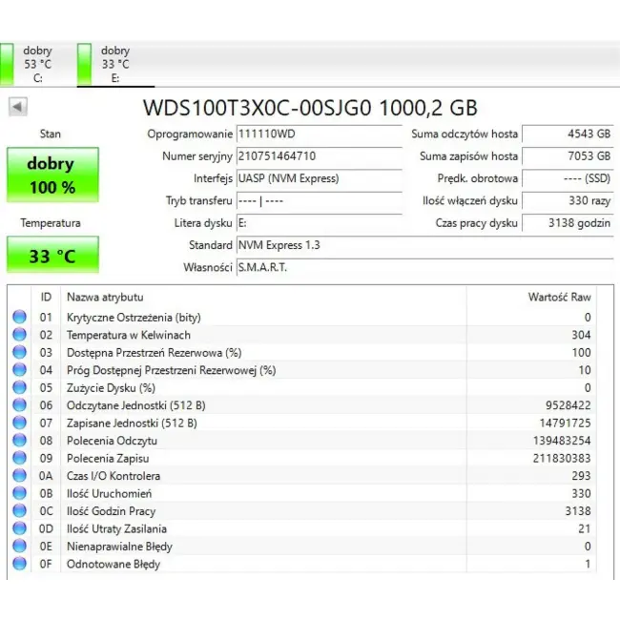
Task: Click the ID column header
Action: click(x=46, y=297)
